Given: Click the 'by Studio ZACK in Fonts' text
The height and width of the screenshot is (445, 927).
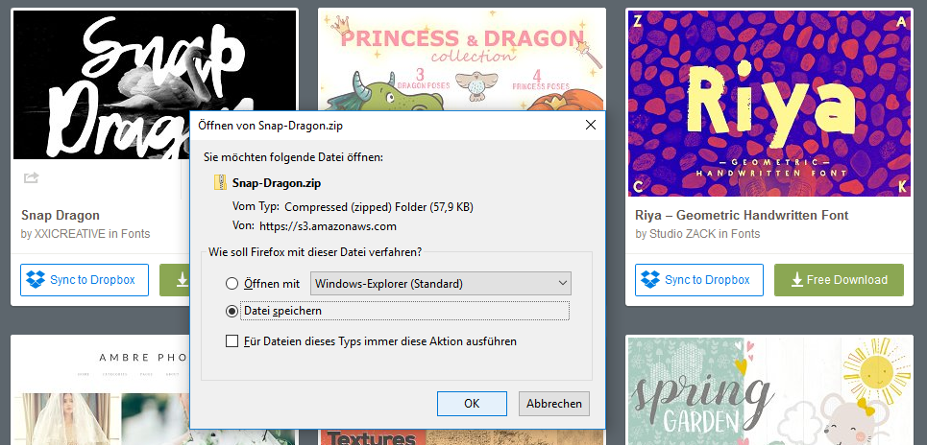Looking at the screenshot, I should pos(697,234).
